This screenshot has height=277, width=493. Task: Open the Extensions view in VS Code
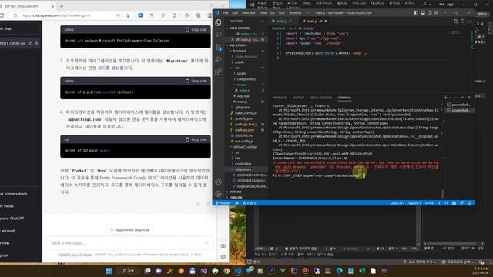tap(218, 72)
